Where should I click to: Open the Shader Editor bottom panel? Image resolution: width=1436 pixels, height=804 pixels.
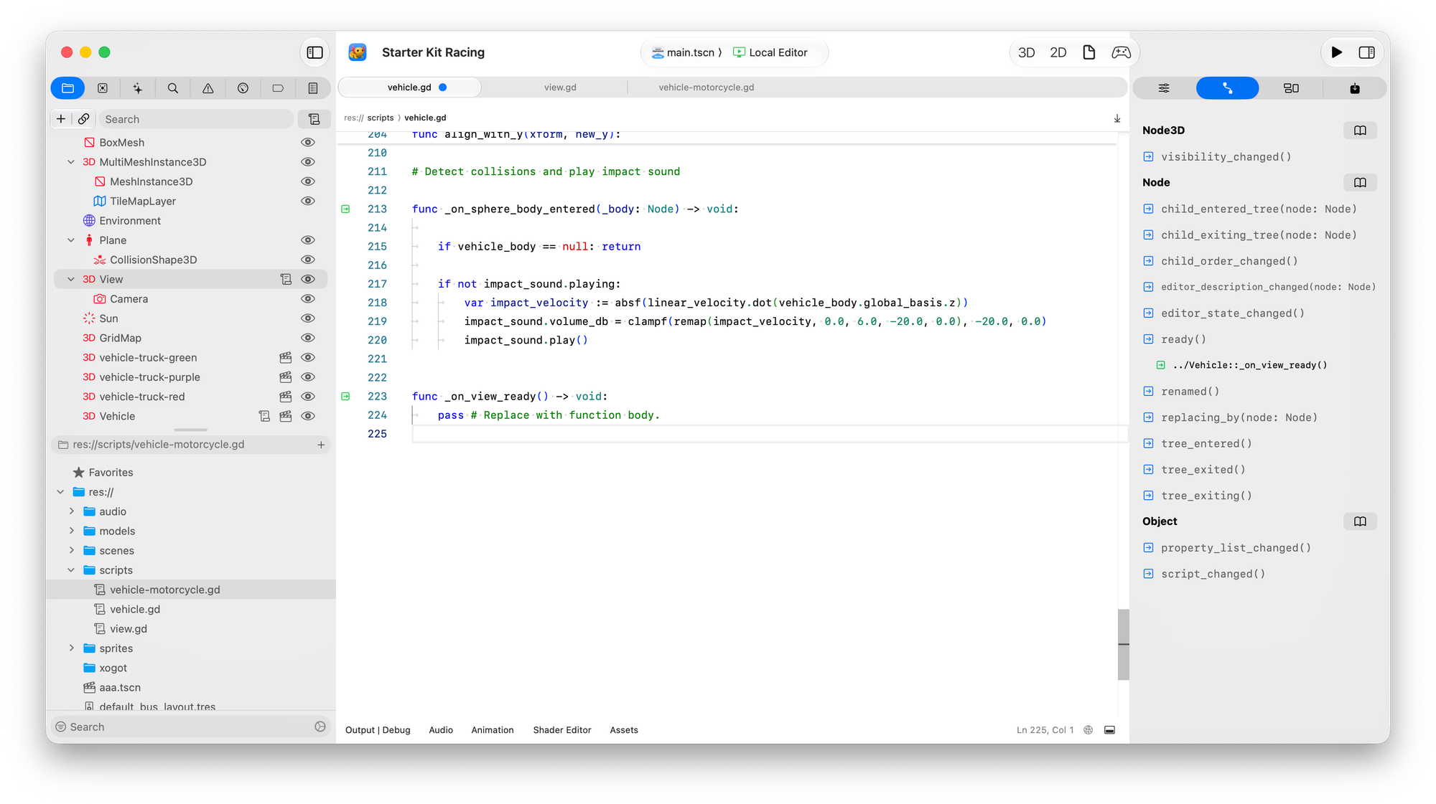pyautogui.click(x=562, y=730)
